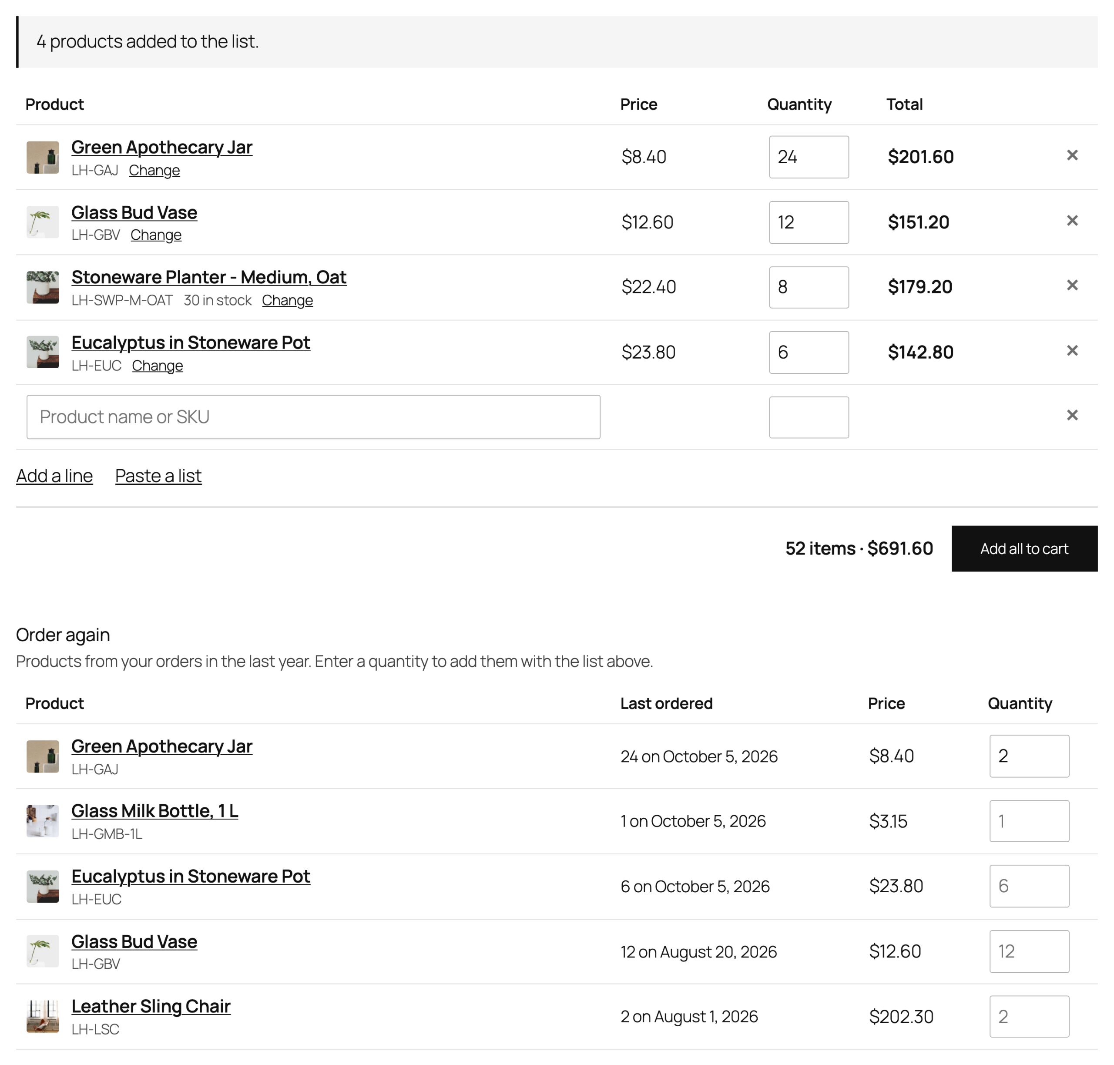Viewport: 1114px width, 1065px height.
Task: Select '6 on October 5, 2026' text
Action: pyautogui.click(x=695, y=886)
